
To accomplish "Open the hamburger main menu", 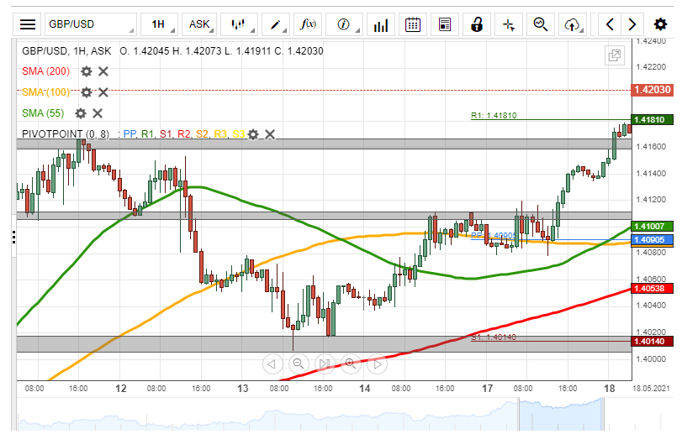I will [x=28, y=24].
